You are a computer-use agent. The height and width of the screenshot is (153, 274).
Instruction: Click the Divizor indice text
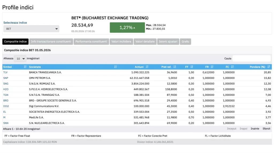pyautogui.click(x=155, y=142)
